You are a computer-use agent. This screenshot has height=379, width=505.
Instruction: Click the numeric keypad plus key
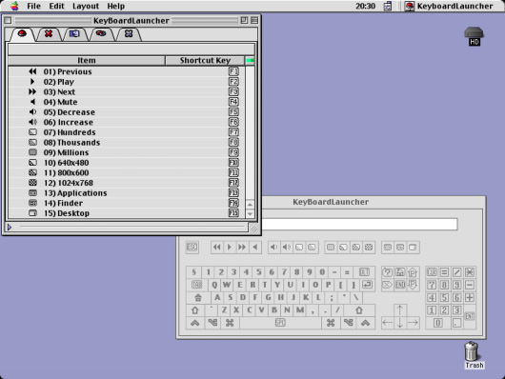[469, 297]
